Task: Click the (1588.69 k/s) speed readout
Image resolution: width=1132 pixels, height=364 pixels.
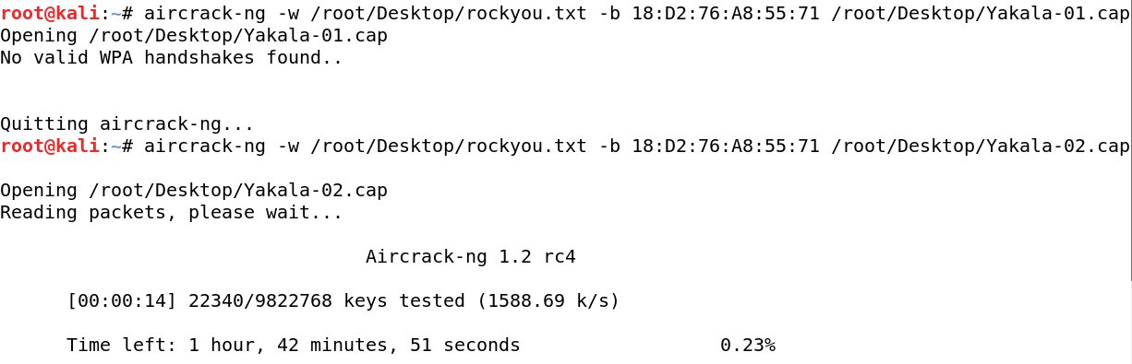Action: pyautogui.click(x=548, y=300)
